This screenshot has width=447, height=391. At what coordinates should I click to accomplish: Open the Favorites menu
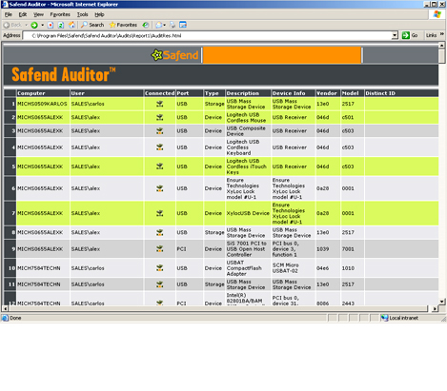tap(60, 14)
